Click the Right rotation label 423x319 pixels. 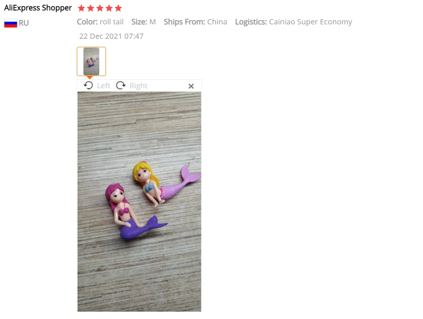138,86
